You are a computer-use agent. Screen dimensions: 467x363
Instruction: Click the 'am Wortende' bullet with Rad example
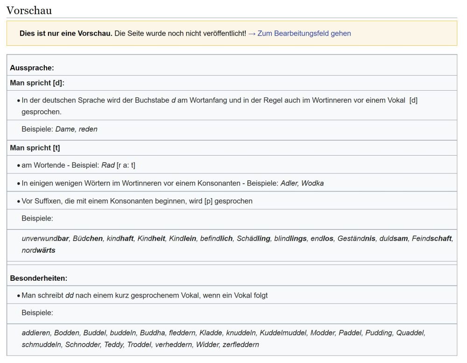pos(78,165)
